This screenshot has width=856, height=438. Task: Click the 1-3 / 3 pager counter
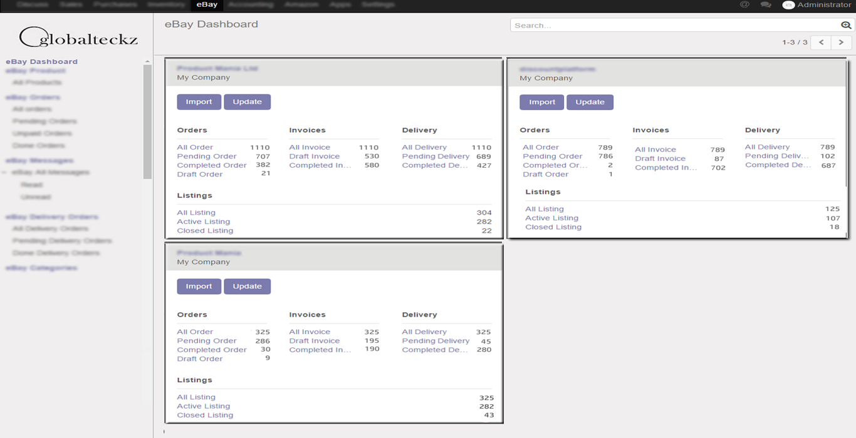[x=795, y=43]
